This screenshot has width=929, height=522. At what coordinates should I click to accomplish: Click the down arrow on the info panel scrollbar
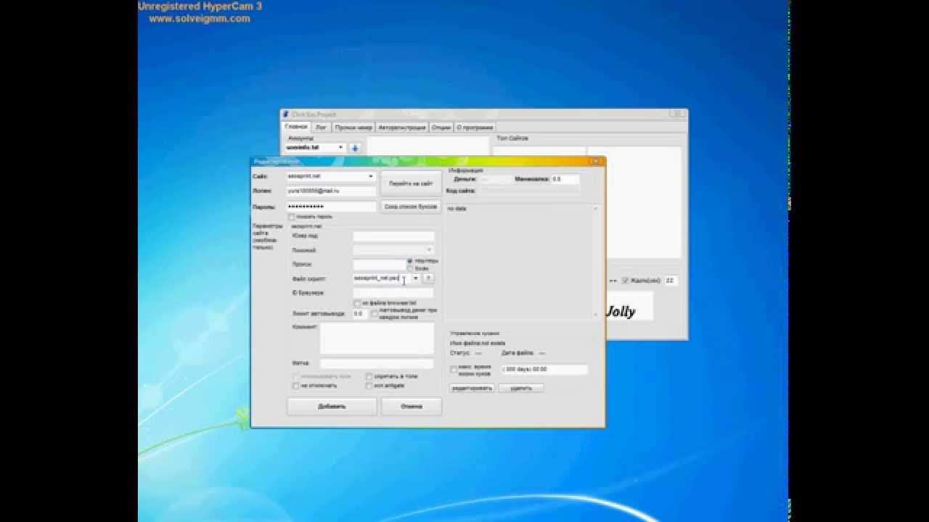click(596, 315)
